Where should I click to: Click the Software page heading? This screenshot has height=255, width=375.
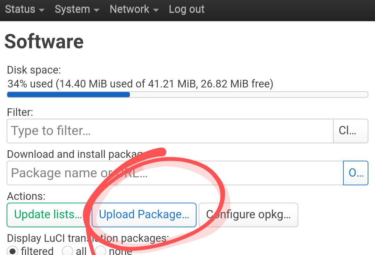click(44, 41)
